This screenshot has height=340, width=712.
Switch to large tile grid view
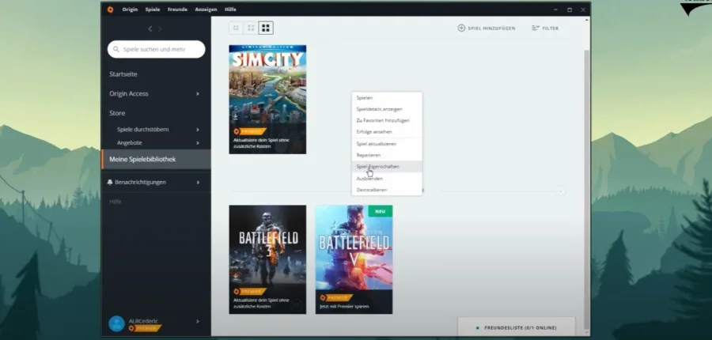click(266, 28)
